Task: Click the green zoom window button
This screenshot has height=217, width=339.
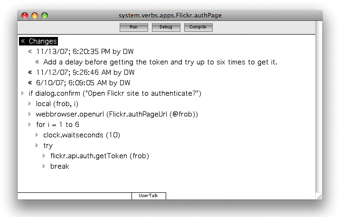Action: [45, 16]
